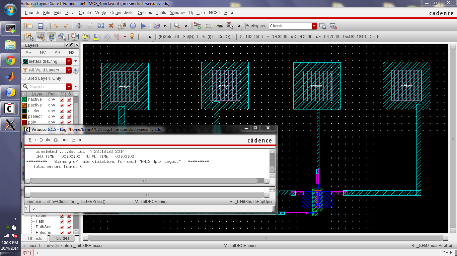Image resolution: width=457 pixels, height=256 pixels.
Task: Select the Stretch tool icon
Action: (x=101, y=26)
